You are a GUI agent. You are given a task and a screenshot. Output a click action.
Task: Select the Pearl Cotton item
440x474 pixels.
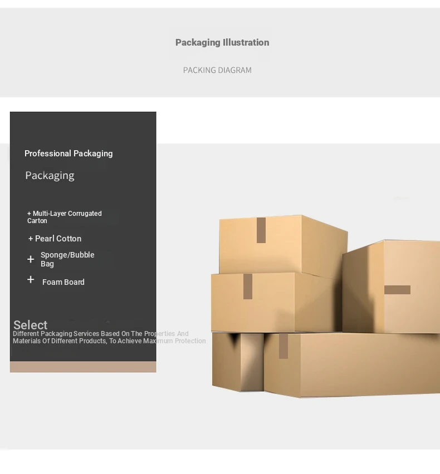coord(55,239)
